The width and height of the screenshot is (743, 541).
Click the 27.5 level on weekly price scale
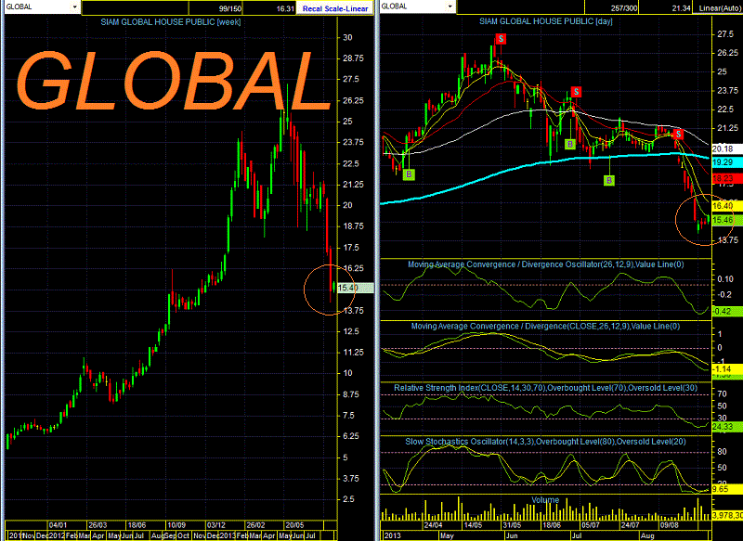pyautogui.click(x=349, y=79)
